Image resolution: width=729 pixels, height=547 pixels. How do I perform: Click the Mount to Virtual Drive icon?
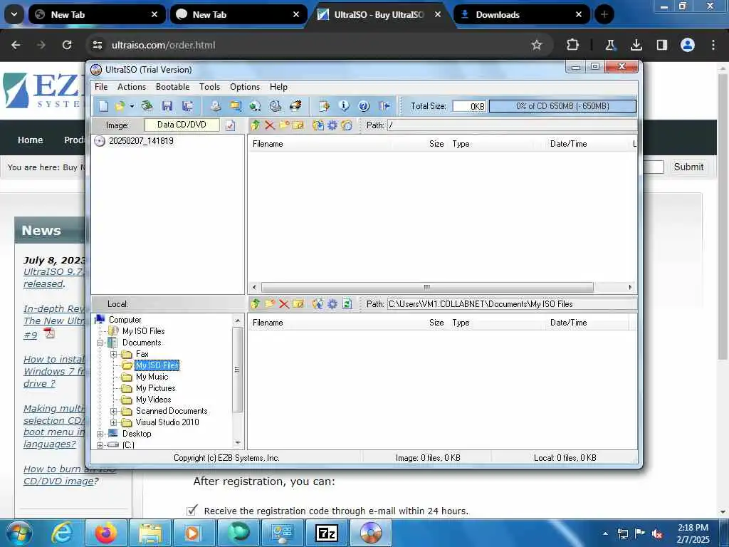276,106
